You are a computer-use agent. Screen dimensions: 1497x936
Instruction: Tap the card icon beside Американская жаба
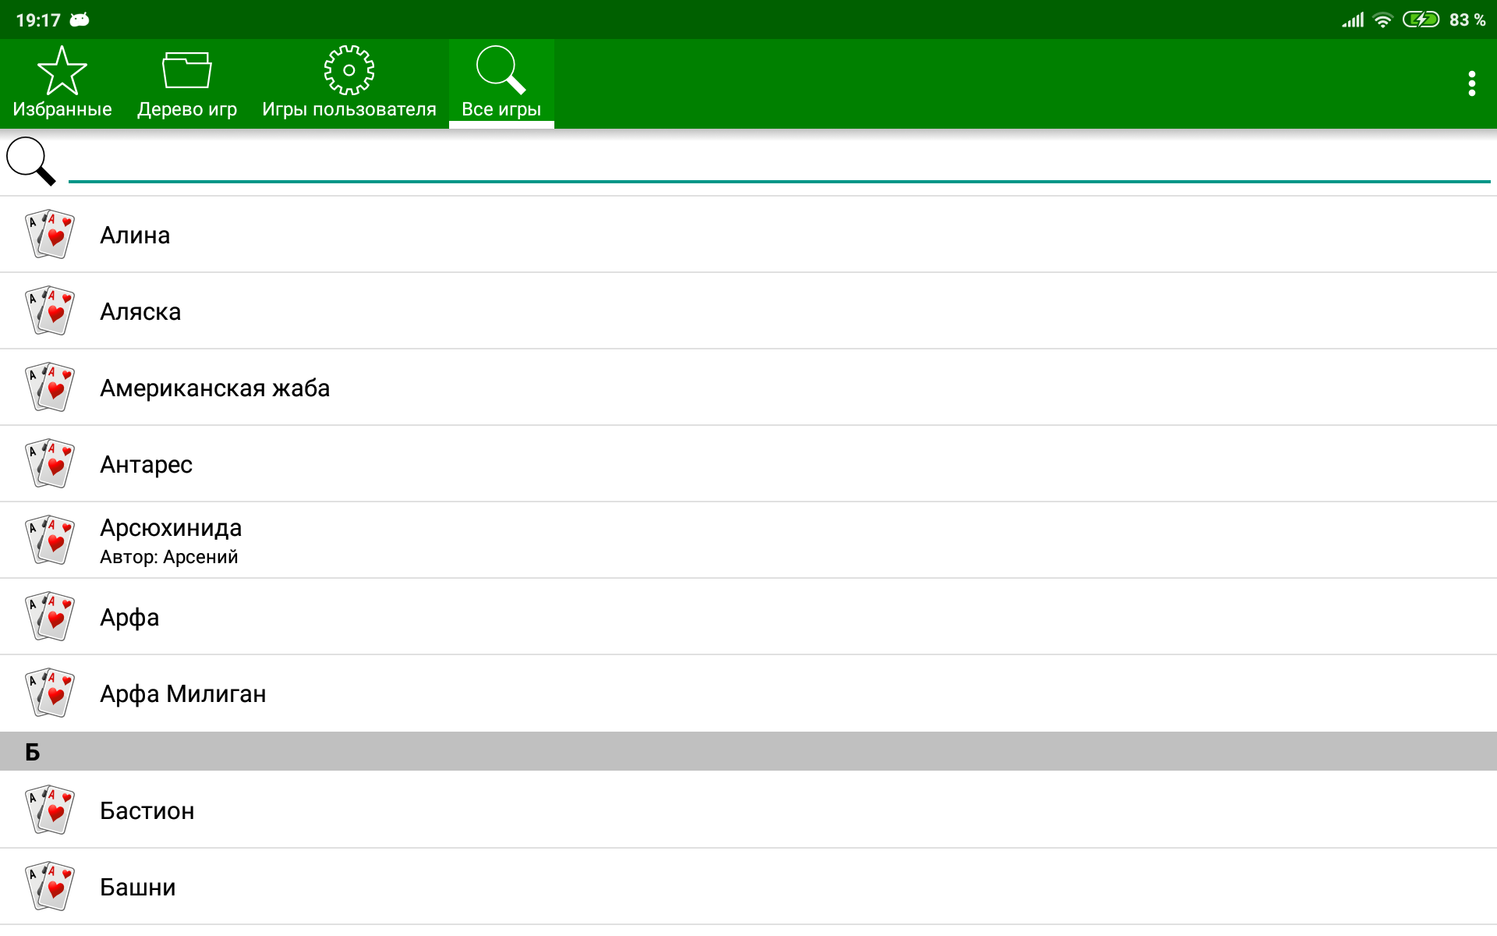point(50,387)
